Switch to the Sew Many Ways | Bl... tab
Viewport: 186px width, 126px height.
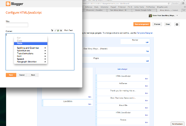(x=119, y=10)
